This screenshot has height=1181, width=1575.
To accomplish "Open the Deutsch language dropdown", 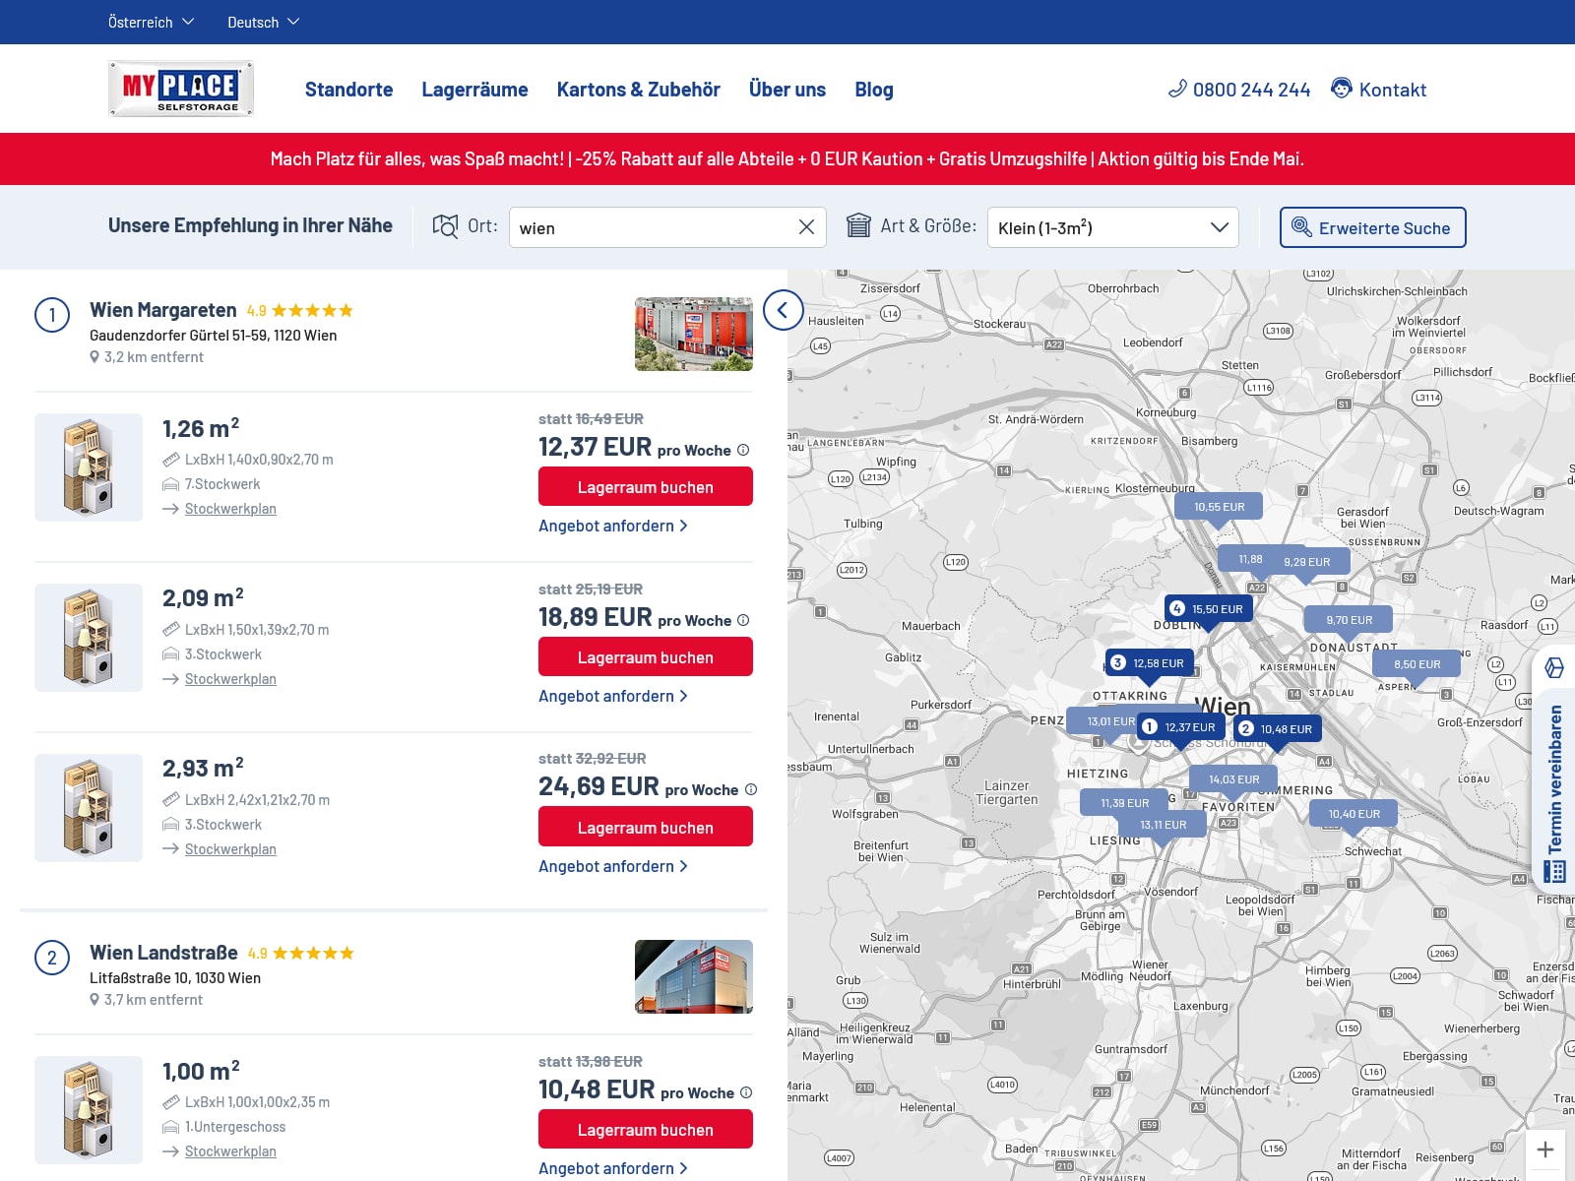I will click(263, 22).
